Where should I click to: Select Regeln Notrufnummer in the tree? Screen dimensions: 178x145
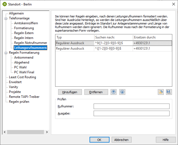click(x=31, y=43)
